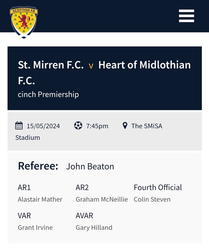The image size is (209, 252).
Task: Click the football icon beside kick-off time
Action: click(78, 126)
